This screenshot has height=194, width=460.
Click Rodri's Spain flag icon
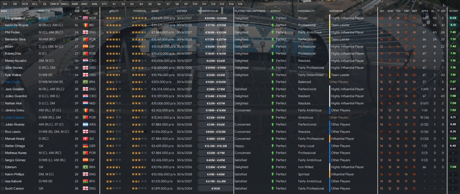coord(85,46)
